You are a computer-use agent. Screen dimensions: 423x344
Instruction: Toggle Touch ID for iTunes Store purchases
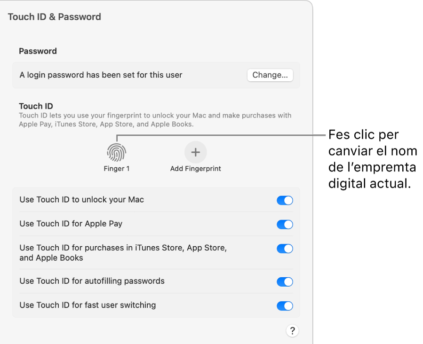click(x=285, y=249)
